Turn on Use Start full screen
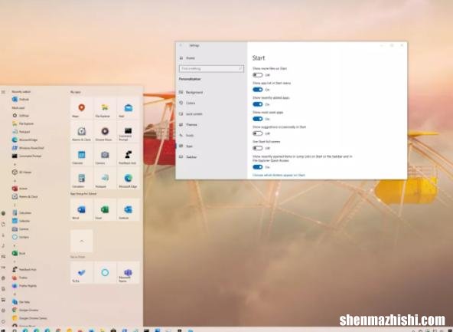The width and height of the screenshot is (453, 332). [257, 148]
